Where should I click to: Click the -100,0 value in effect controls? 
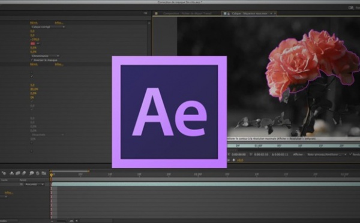34,39
